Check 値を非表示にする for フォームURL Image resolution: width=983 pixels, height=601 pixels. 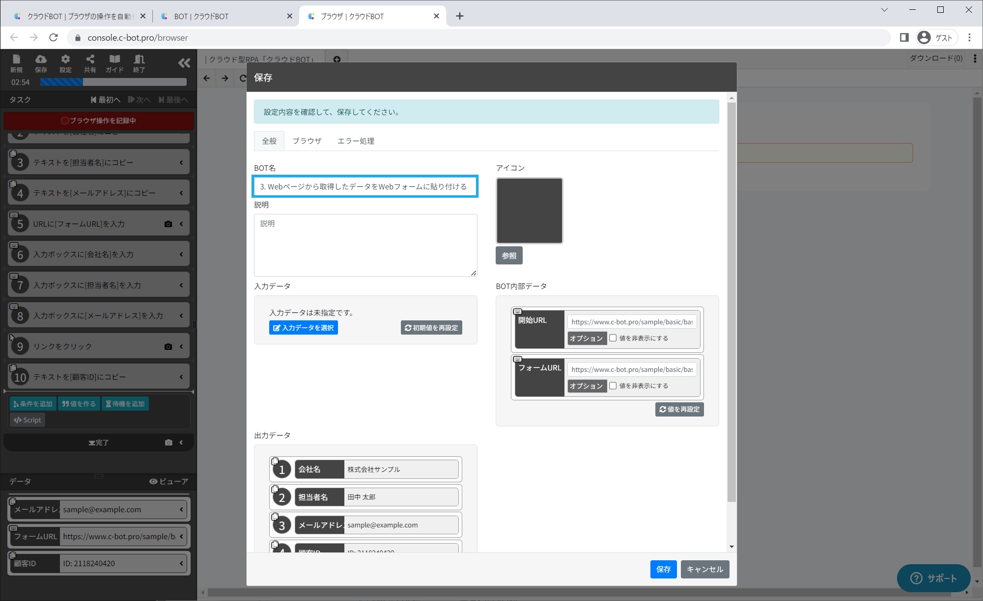pyautogui.click(x=613, y=386)
